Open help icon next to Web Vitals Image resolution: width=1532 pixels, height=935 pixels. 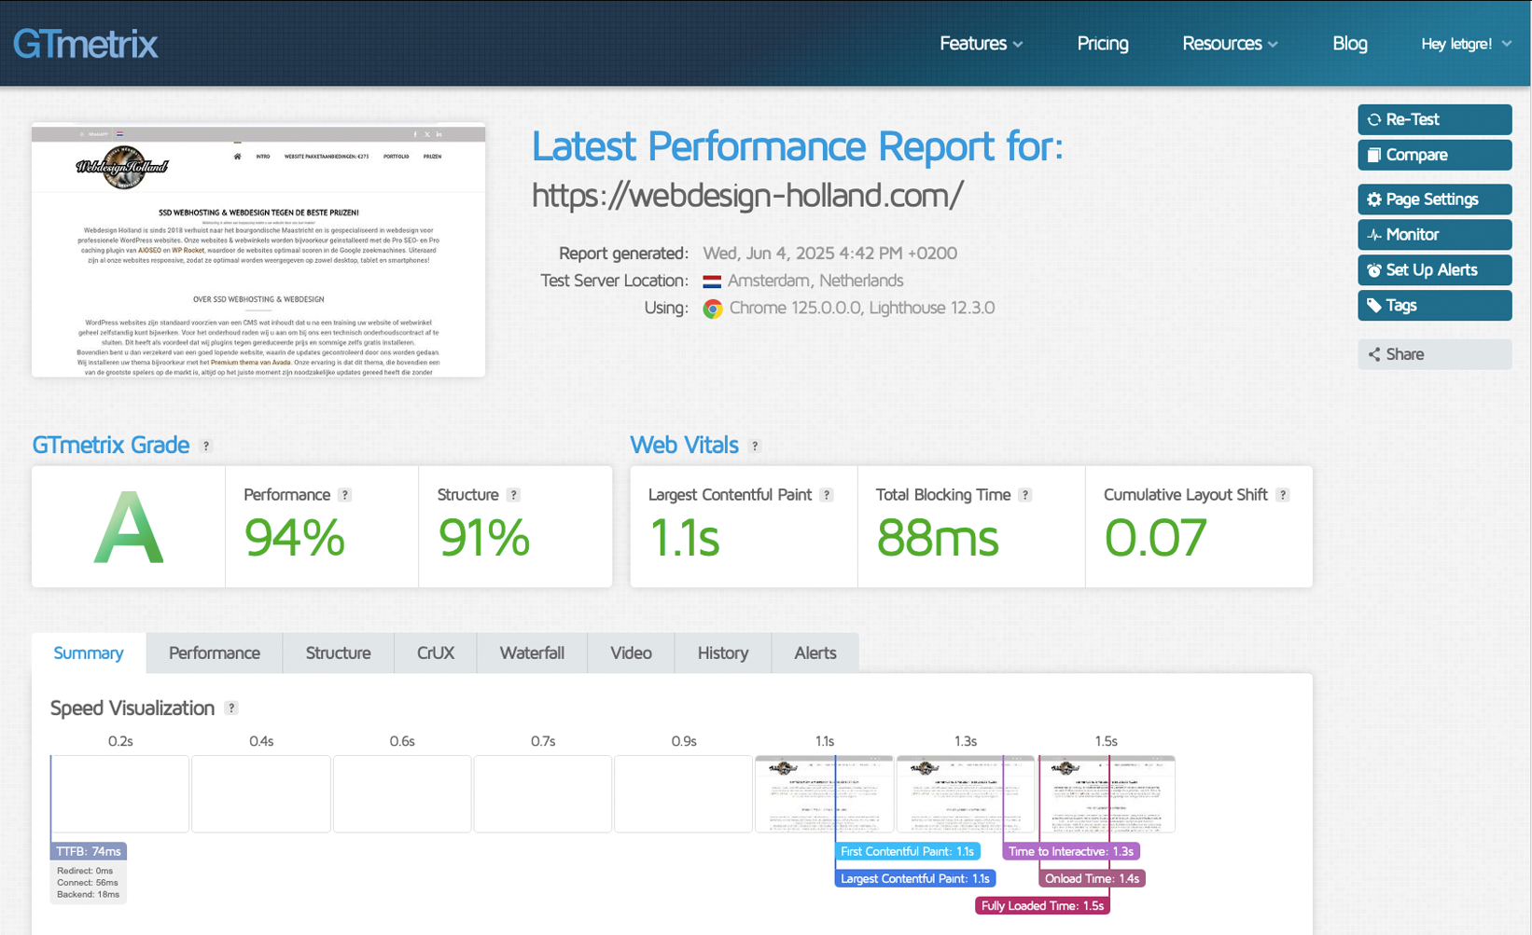pyautogui.click(x=755, y=447)
